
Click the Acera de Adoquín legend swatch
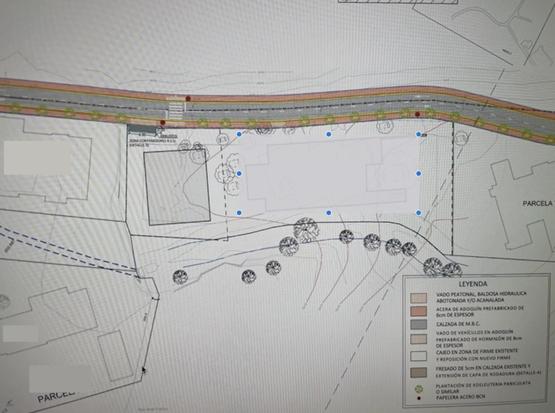pos(418,311)
